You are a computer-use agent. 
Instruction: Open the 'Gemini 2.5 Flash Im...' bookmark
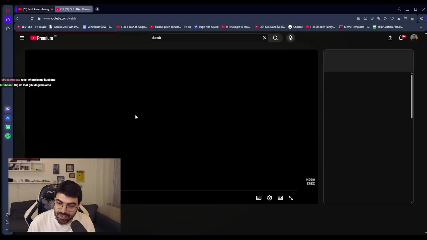[x=64, y=27]
